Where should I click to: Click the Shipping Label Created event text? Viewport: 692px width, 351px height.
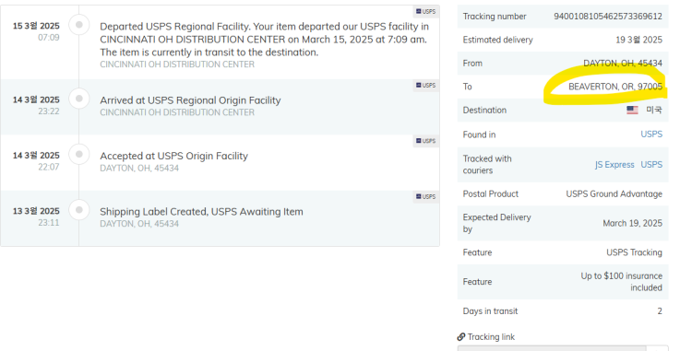[201, 211]
